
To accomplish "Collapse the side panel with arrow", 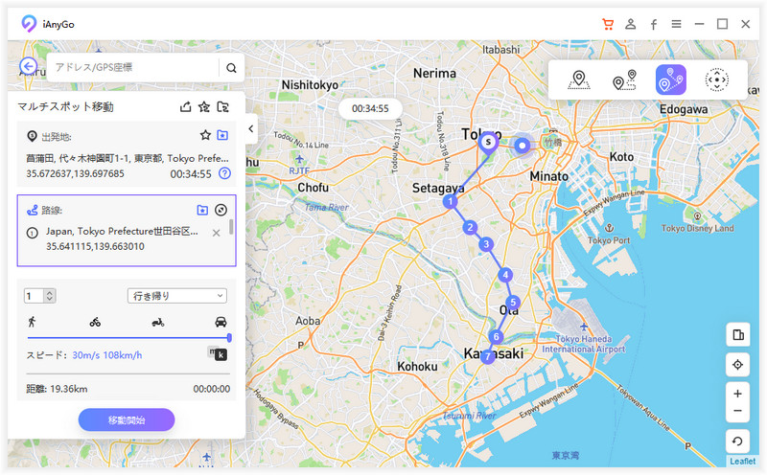I will 250,128.
